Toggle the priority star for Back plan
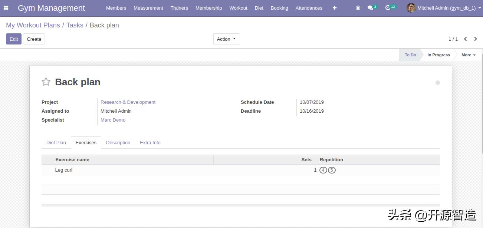483x228 pixels. pos(46,82)
